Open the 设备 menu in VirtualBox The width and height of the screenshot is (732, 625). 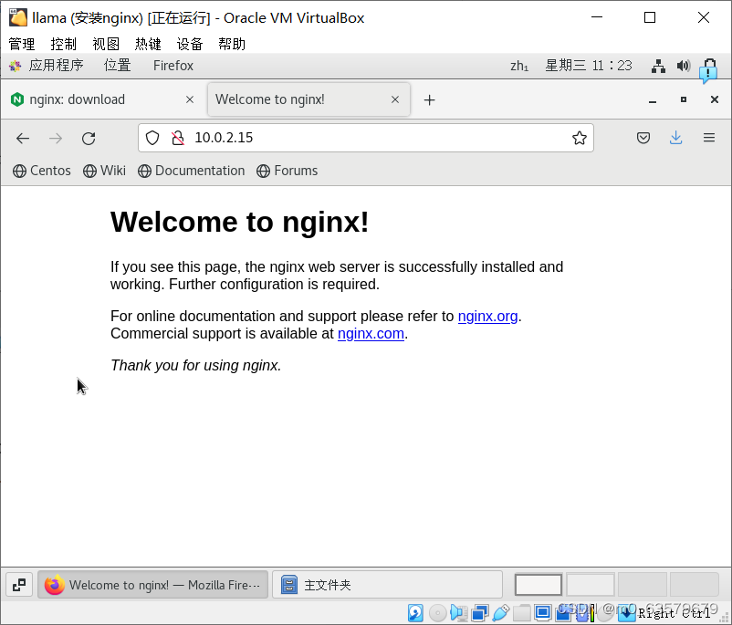pos(189,43)
